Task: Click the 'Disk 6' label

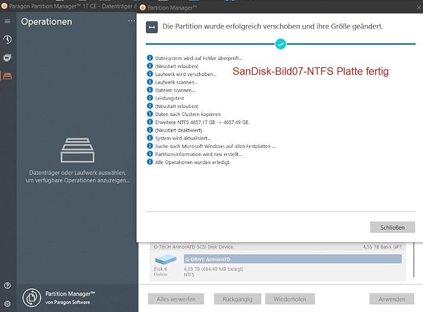Action: [160, 269]
